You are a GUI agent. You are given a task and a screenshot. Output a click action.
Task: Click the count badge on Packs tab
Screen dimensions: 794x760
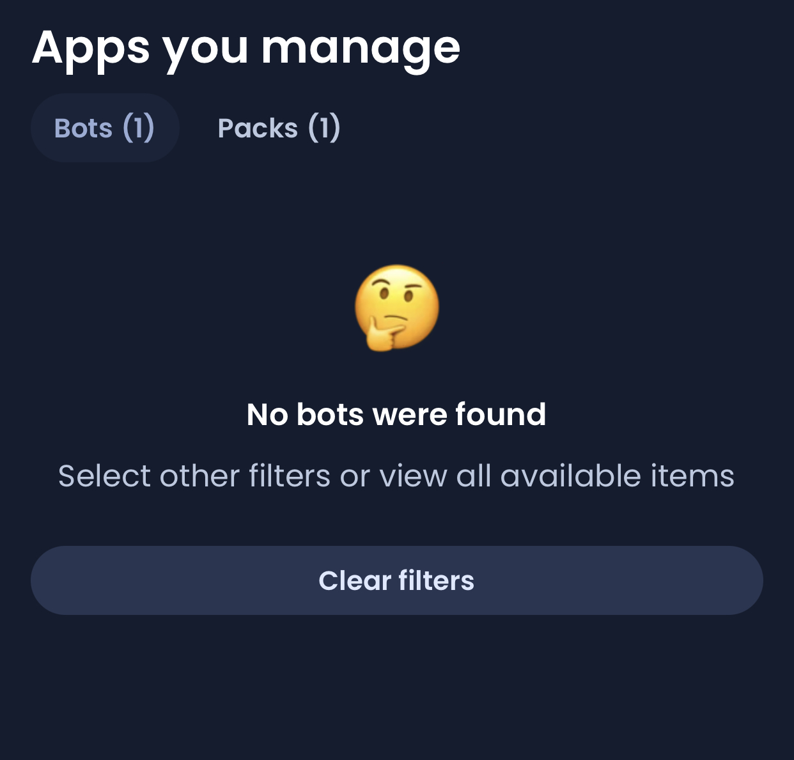(325, 127)
